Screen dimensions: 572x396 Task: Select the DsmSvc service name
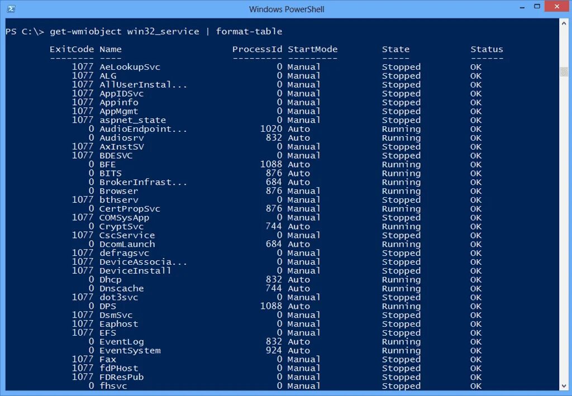[x=116, y=315]
